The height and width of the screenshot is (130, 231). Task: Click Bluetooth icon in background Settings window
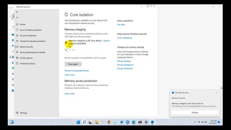click(x=13, y=40)
